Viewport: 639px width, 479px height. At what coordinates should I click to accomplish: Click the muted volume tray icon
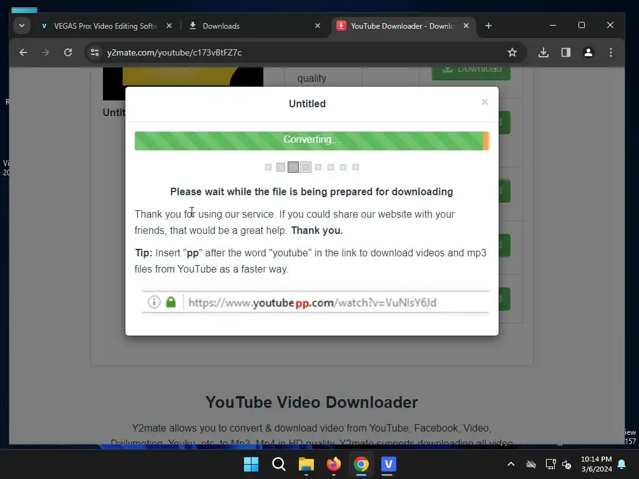click(567, 464)
